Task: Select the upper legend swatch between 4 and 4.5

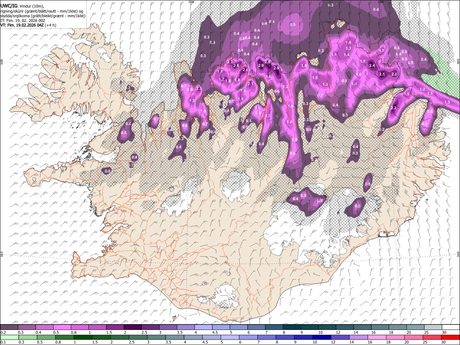Action: point(203,327)
